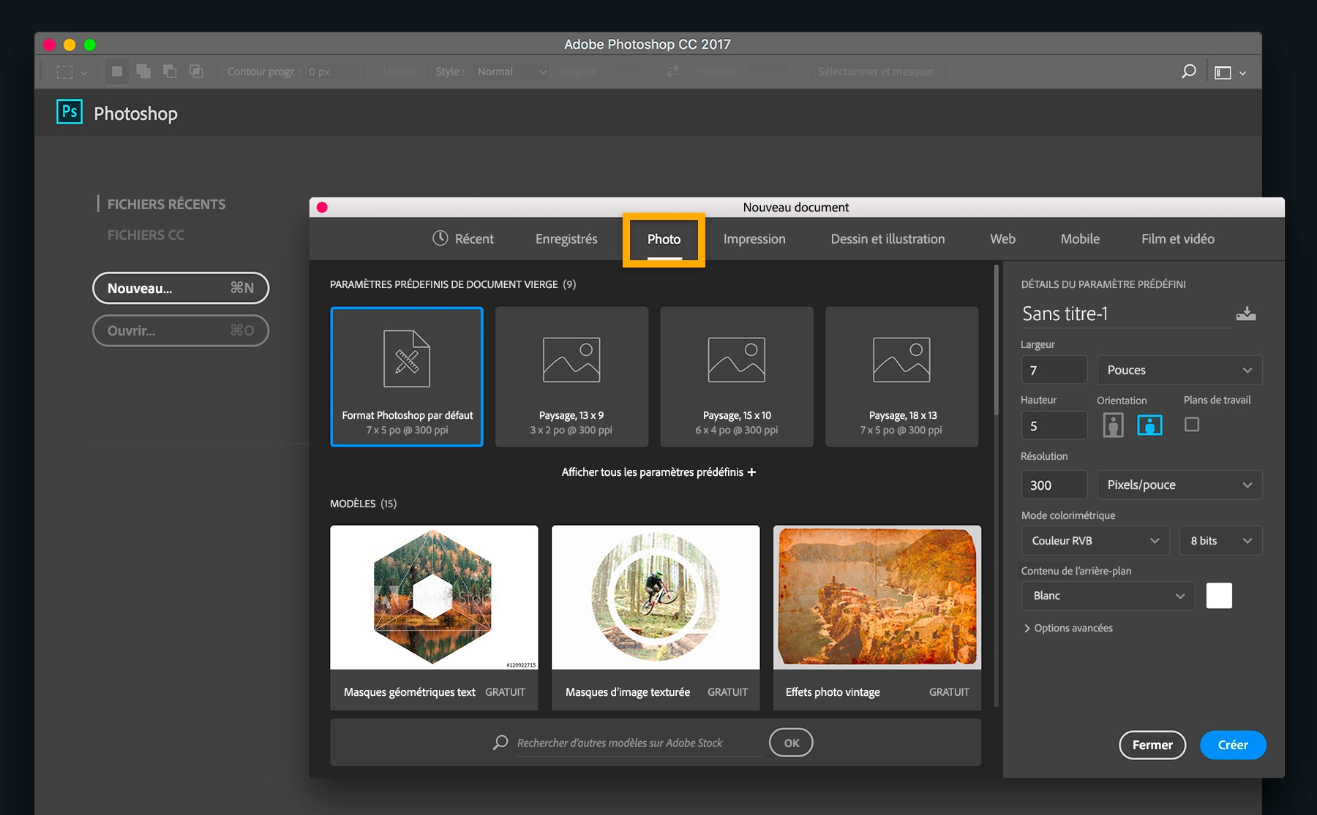Select the Paysage, 18 x 13 preset
This screenshot has height=815, width=1317.
pyautogui.click(x=901, y=376)
